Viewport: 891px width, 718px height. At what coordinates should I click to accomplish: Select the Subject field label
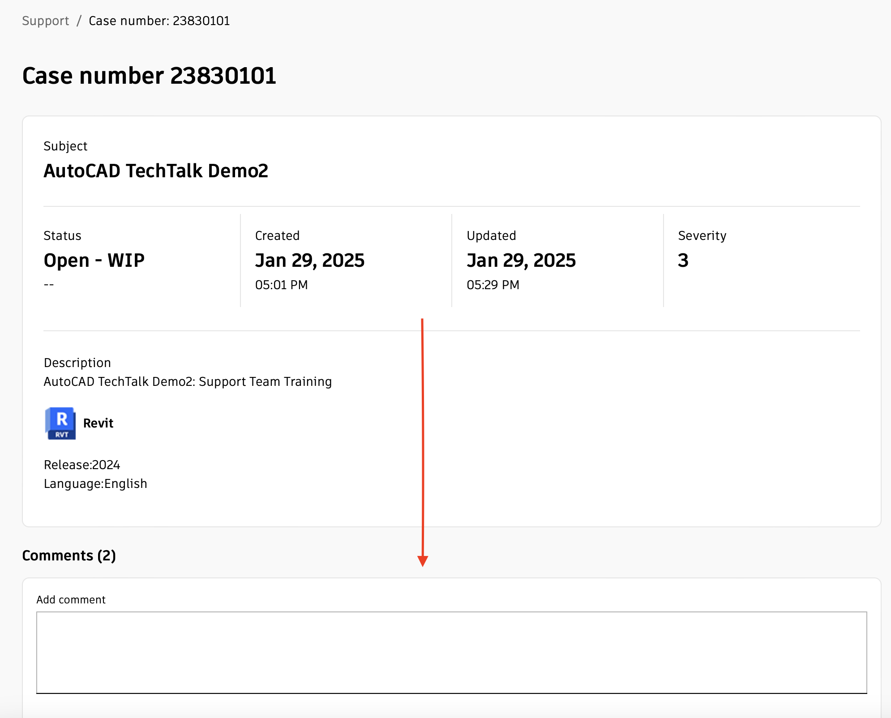click(x=65, y=145)
